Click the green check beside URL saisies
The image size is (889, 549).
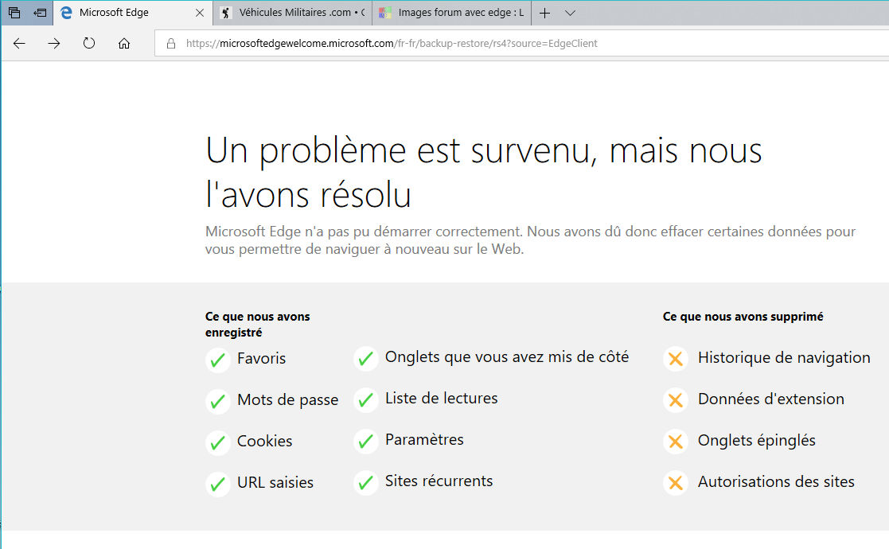[x=218, y=483]
